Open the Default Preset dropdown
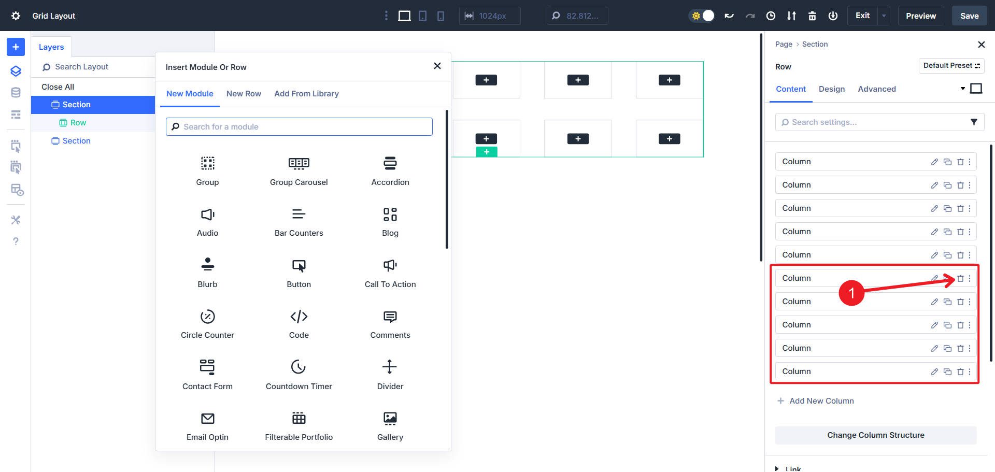This screenshot has width=995, height=472. coord(951,66)
